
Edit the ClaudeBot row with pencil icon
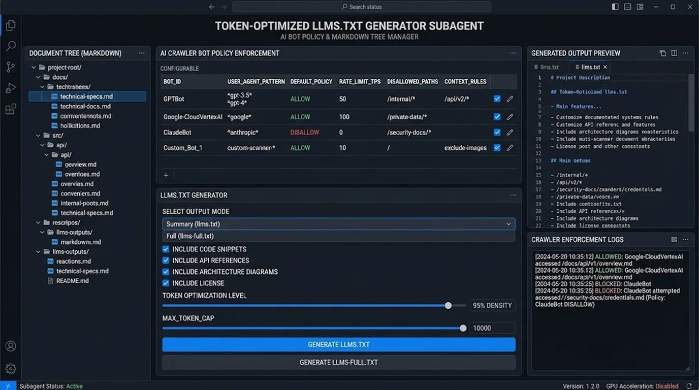coord(510,132)
